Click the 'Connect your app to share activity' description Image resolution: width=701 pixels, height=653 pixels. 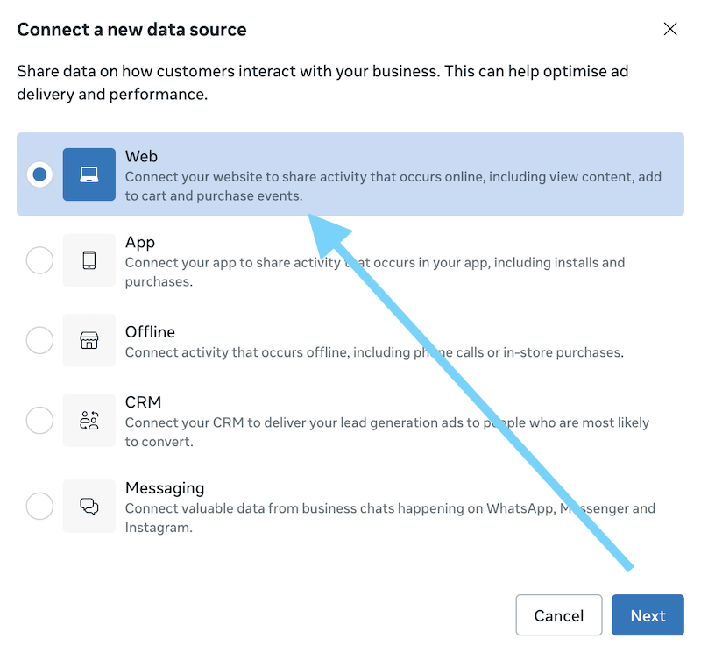point(375,272)
